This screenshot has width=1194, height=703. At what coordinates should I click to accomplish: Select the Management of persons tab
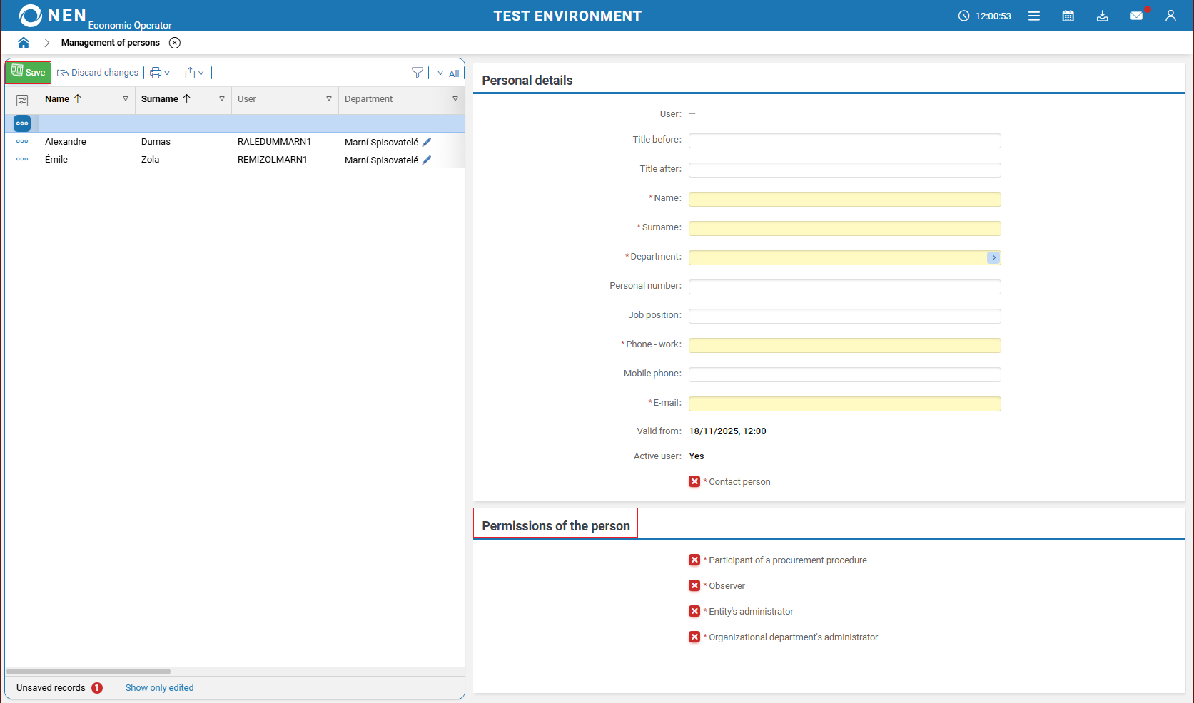pyautogui.click(x=111, y=42)
